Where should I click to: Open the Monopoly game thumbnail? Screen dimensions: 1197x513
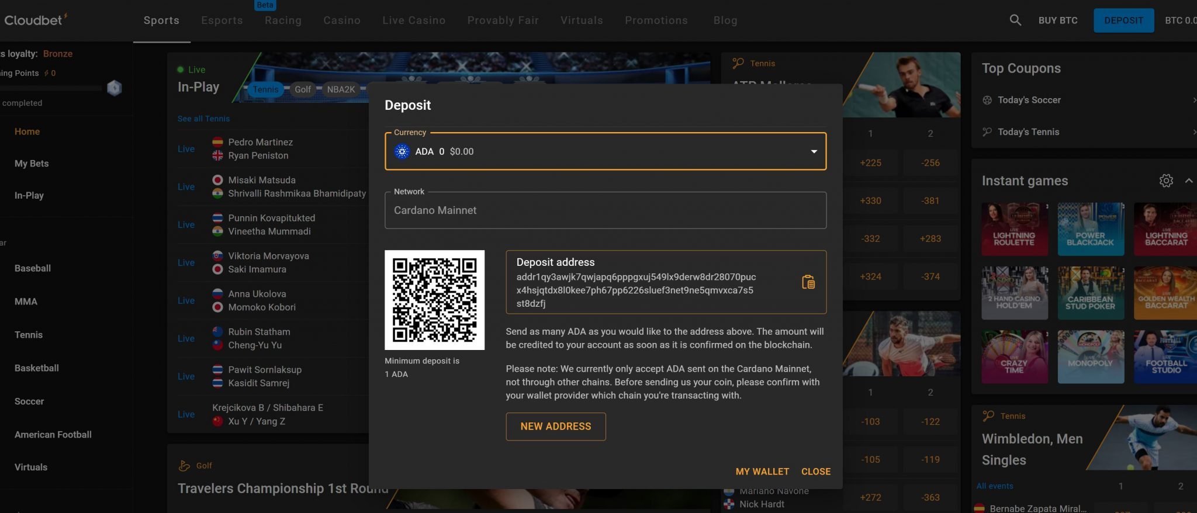click(x=1091, y=356)
